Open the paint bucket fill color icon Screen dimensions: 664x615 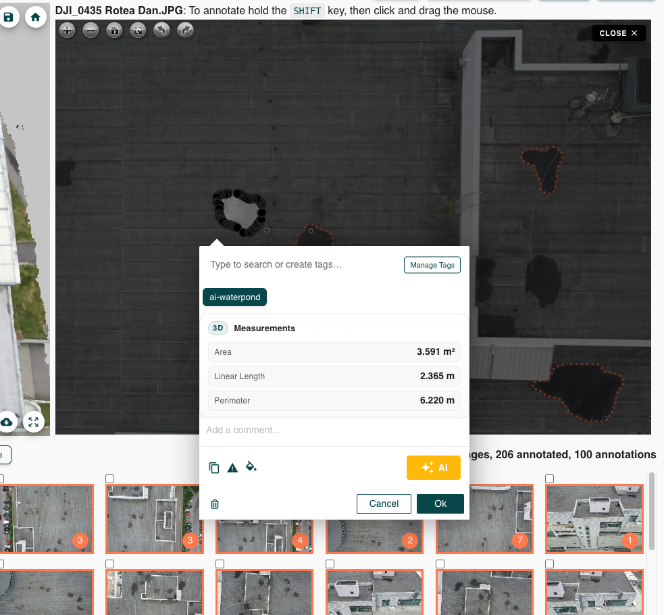251,467
